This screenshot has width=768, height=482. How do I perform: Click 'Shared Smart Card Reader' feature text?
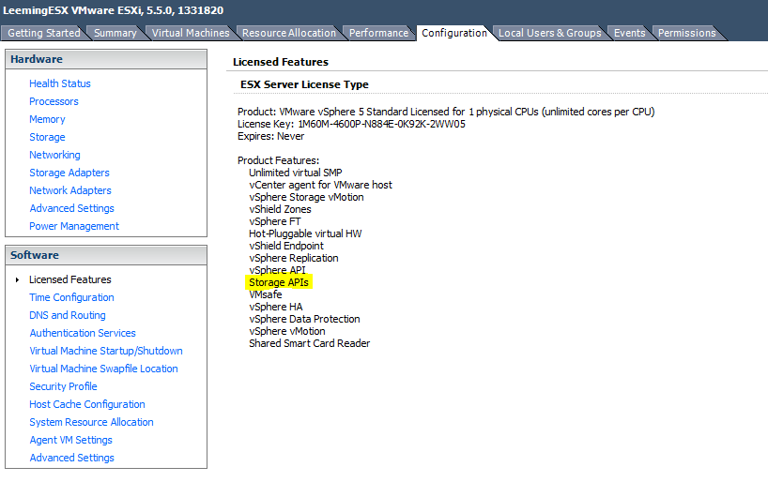[310, 343]
